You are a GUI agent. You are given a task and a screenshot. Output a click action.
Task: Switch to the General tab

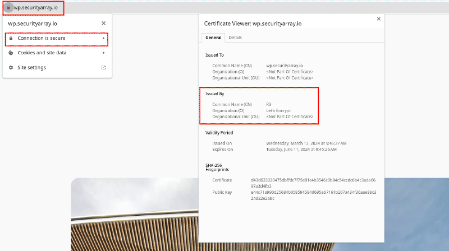[213, 38]
